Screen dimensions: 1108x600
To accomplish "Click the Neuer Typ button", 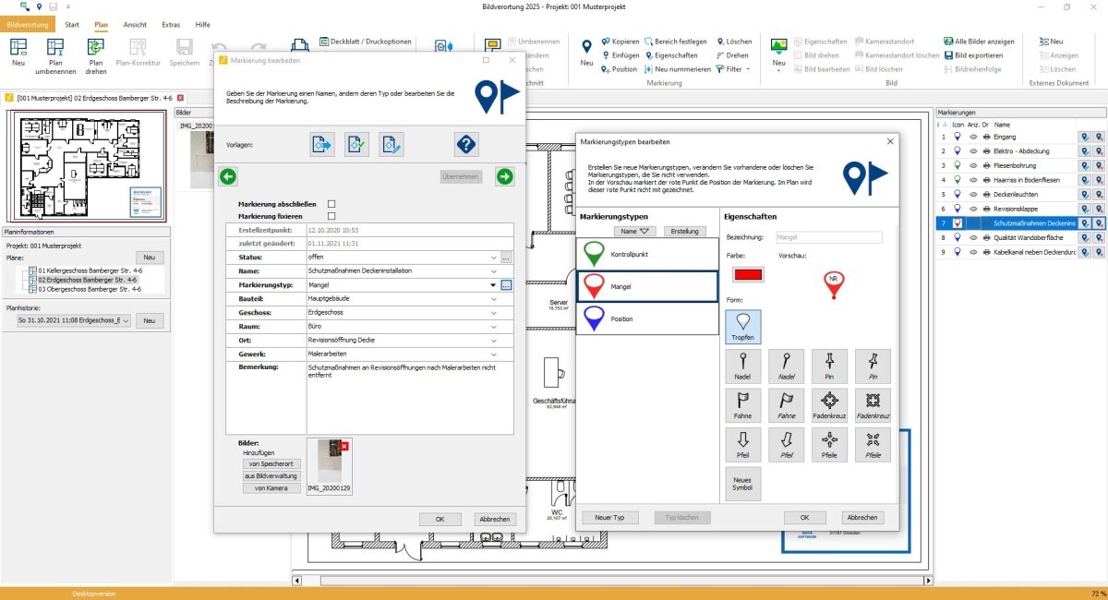I will 609,518.
